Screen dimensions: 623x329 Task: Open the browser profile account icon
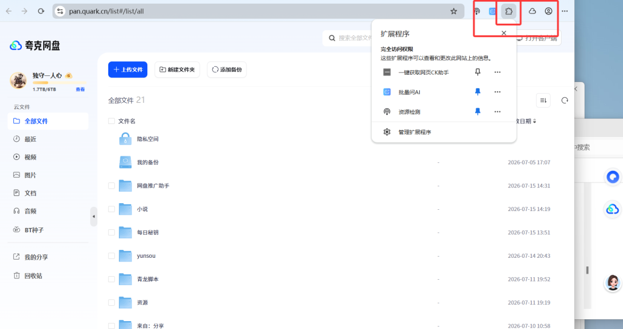[548, 11]
